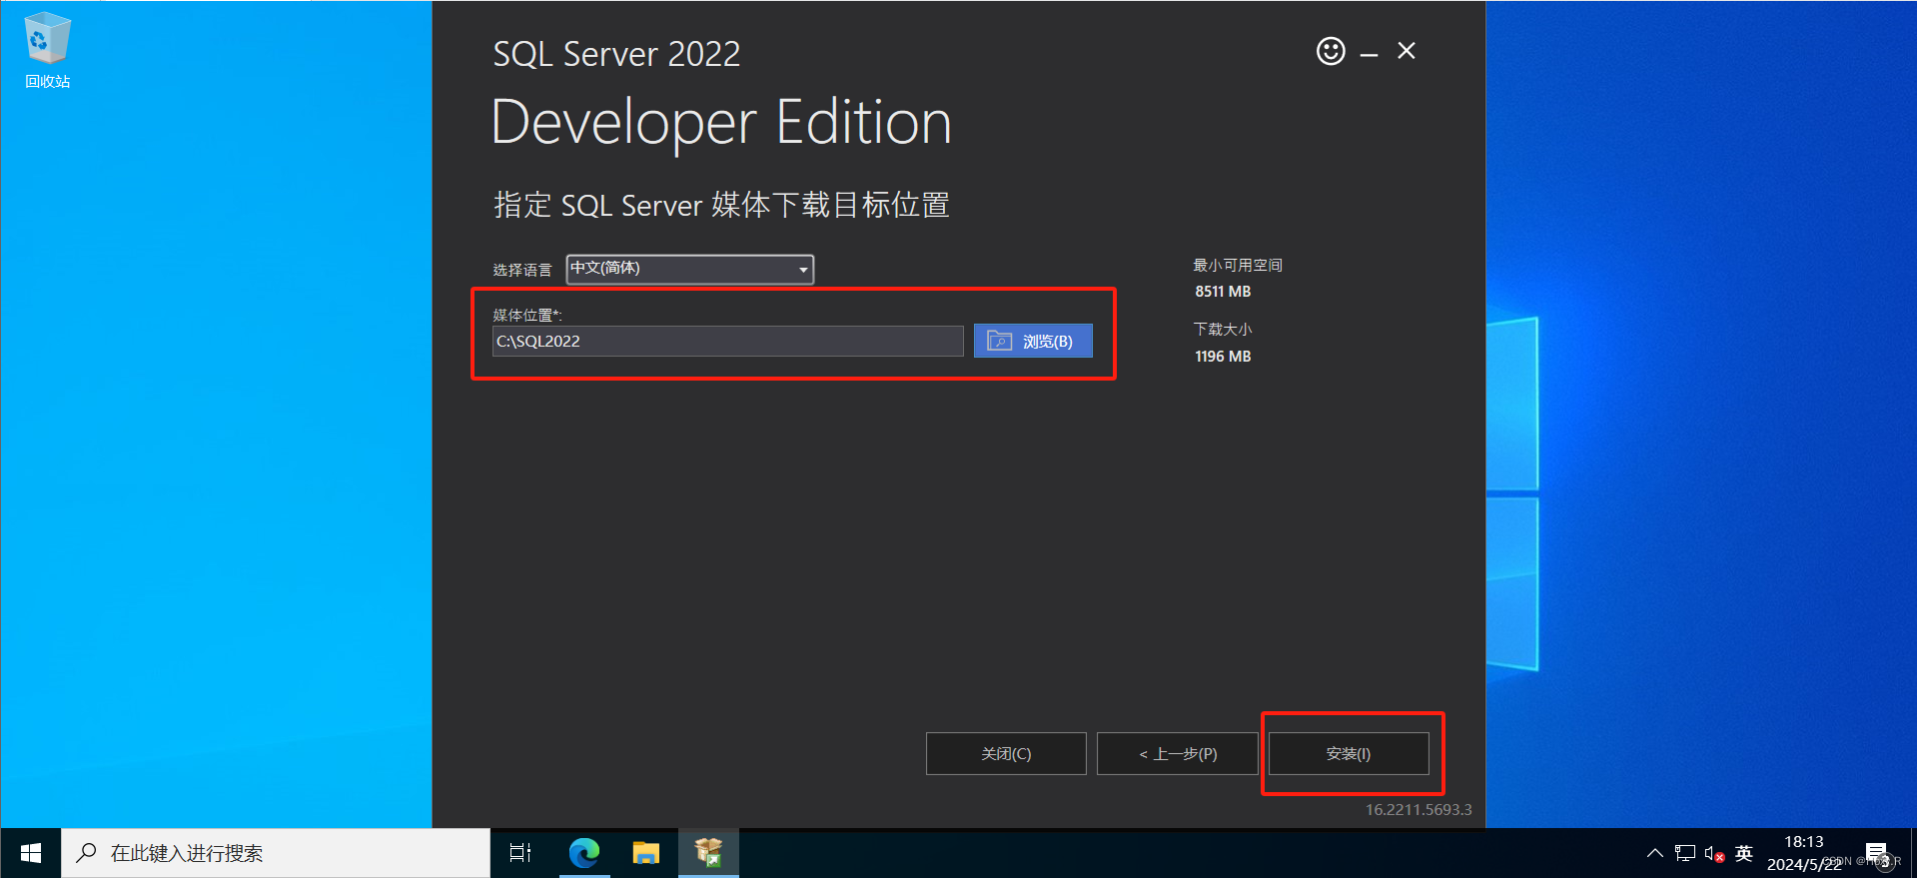Show hidden system tray icons

pyautogui.click(x=1655, y=853)
